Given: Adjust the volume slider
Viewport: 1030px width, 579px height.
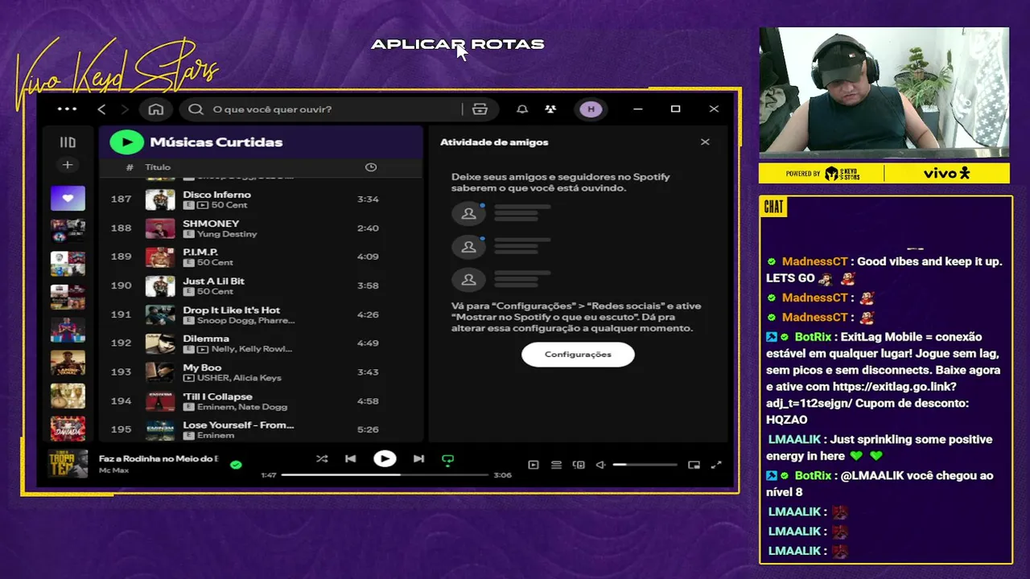Looking at the screenshot, I should (x=645, y=465).
